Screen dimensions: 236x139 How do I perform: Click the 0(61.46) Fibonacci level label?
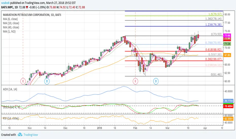click(216, 74)
